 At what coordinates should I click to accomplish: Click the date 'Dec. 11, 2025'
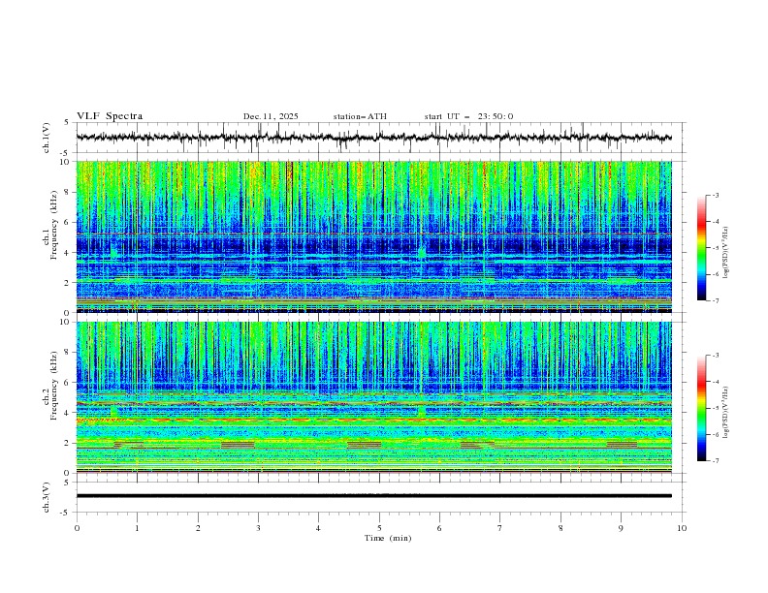tap(271, 116)
